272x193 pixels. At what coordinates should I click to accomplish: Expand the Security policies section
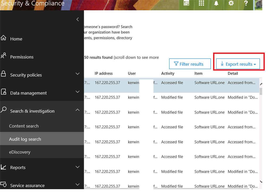click(78, 74)
